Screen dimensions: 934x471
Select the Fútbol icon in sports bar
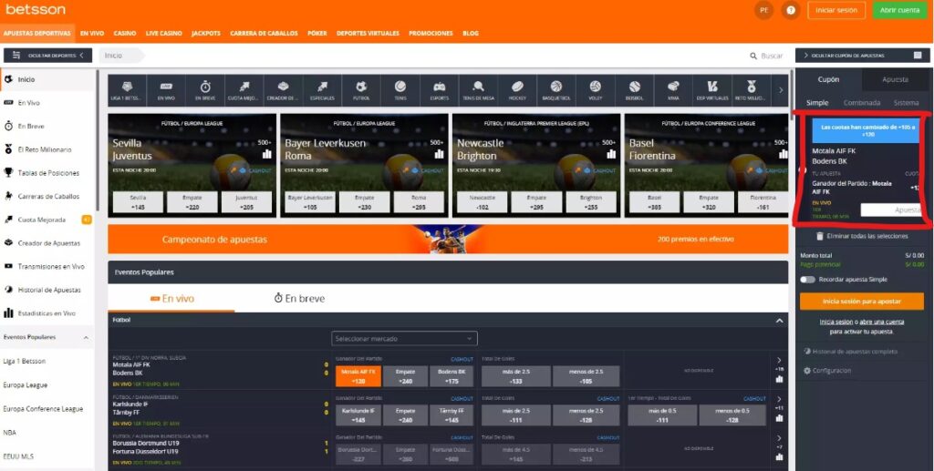point(361,89)
